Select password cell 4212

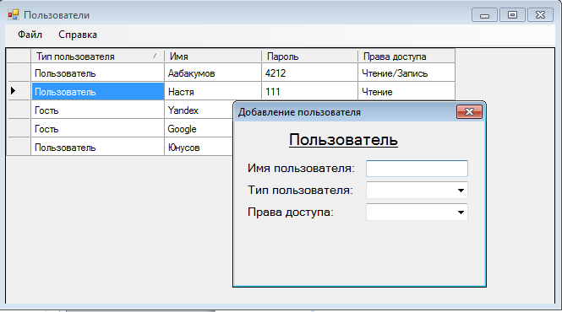tap(309, 73)
